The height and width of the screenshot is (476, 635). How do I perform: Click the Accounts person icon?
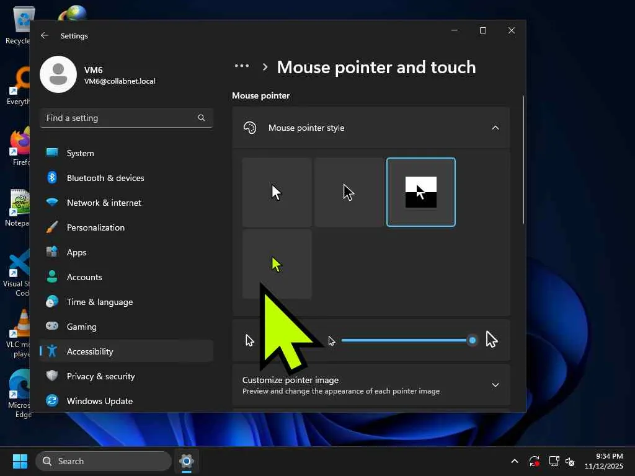52,276
